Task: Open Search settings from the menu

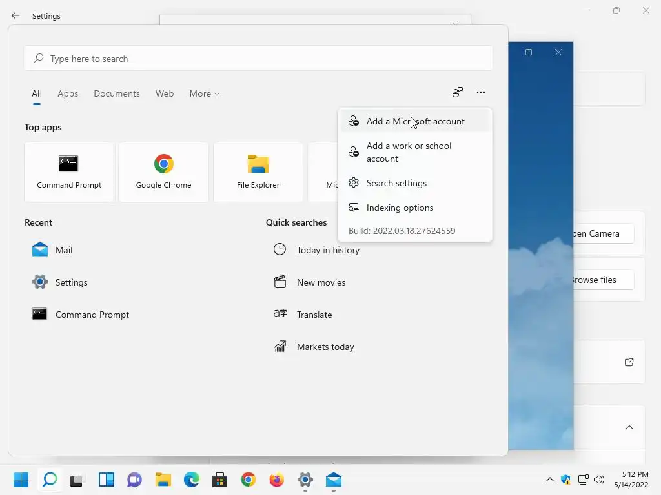Action: tap(415, 183)
